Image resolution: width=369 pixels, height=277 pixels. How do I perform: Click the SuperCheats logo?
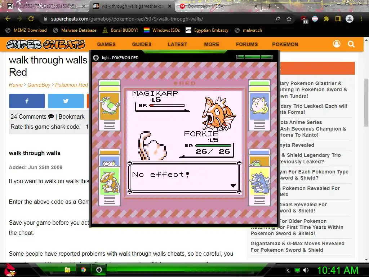45,44
